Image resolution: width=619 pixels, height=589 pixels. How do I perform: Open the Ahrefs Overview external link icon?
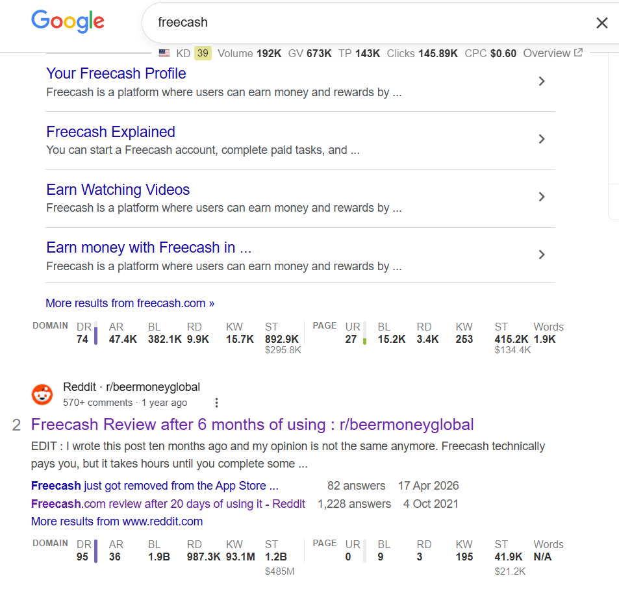tap(578, 53)
